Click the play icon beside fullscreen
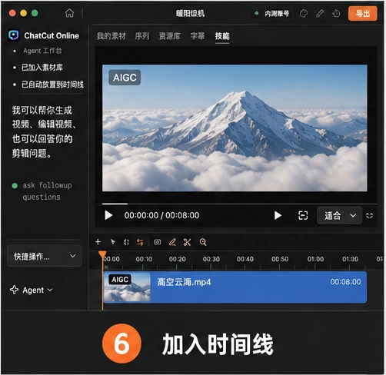386x375 pixels. (x=278, y=215)
